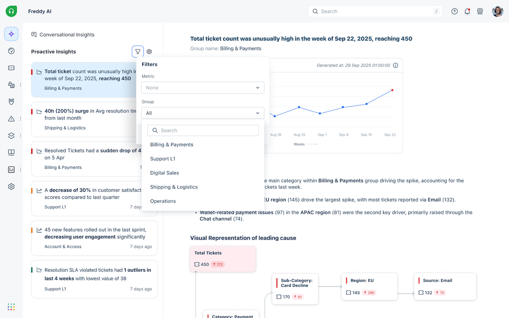Click the Billing & Payments group name text

240,48
